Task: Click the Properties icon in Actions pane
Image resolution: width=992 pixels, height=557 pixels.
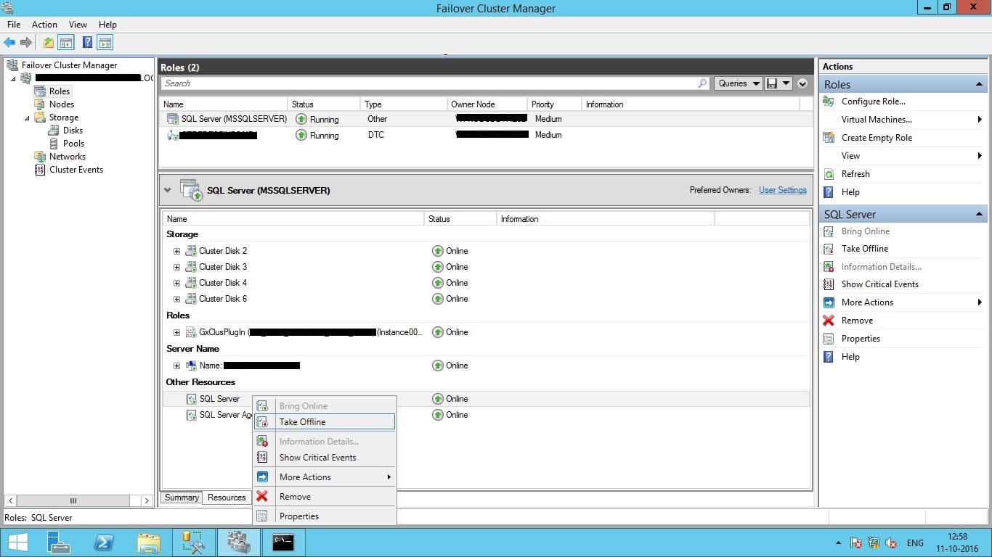Action: 829,339
